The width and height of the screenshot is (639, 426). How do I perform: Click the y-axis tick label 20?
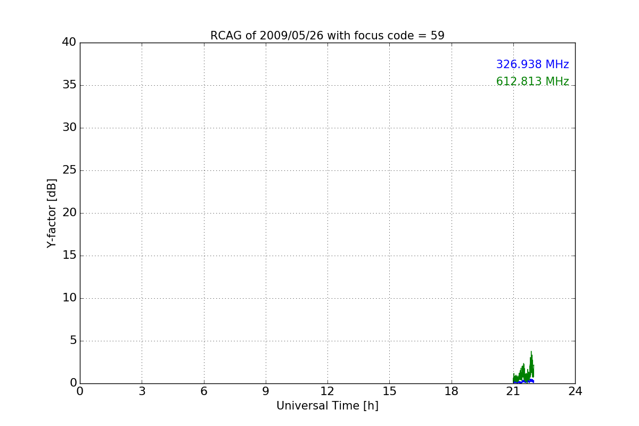(x=69, y=212)
